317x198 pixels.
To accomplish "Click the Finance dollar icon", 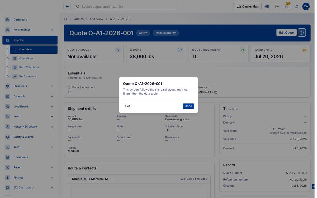I will (8, 178).
